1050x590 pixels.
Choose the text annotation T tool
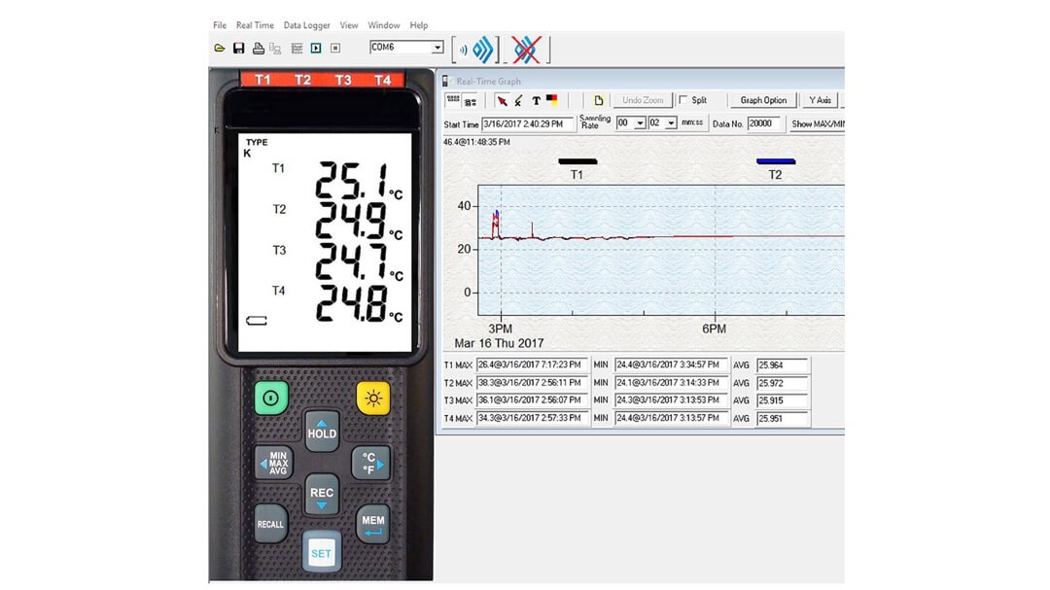[x=536, y=100]
